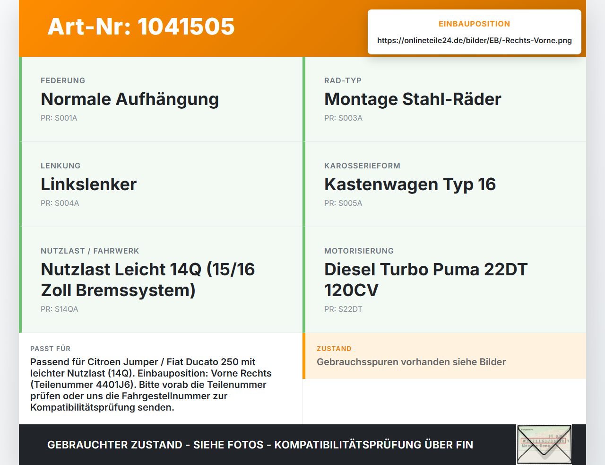The image size is (605, 465).
Task: Click 'PR: S22DT' code
Action: (x=343, y=309)
